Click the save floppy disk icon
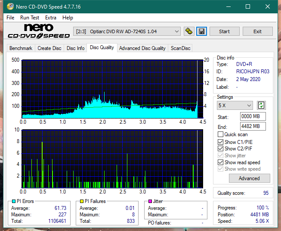Viewport: 281px width, 231px height. (202, 31)
